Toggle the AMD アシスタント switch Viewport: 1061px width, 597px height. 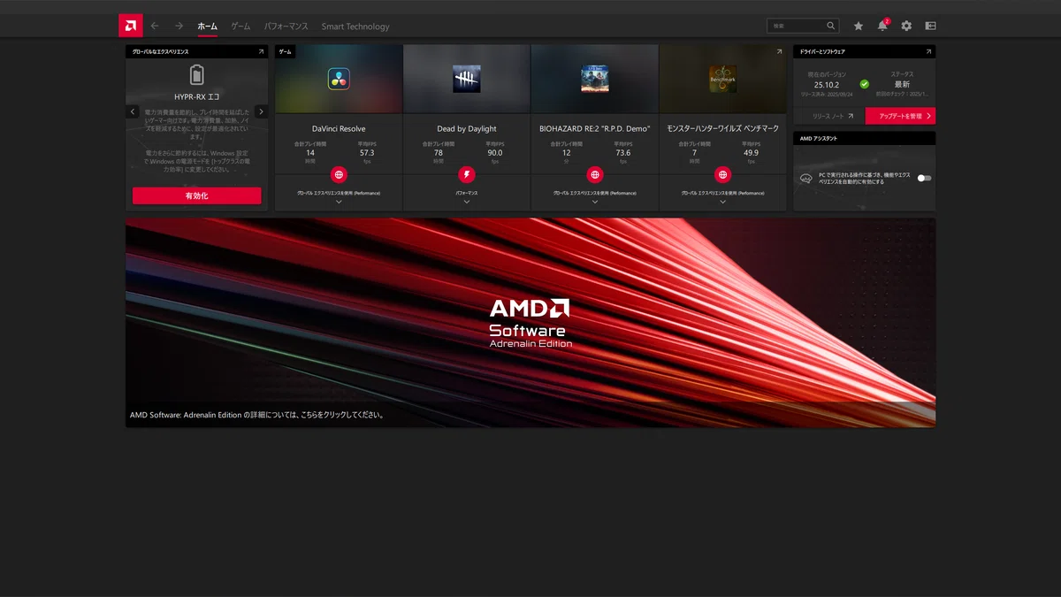coord(924,178)
